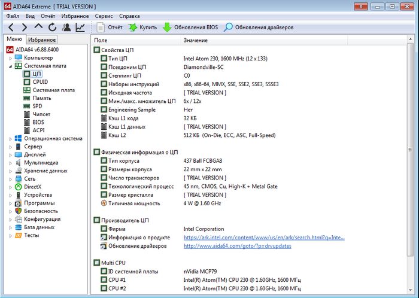
Task: Select the Чипсет node in the tree
Action: tap(41, 114)
